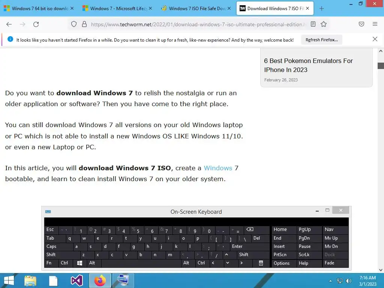Save page to Pocket icon
384x288 pixels.
pyautogui.click(x=361, y=24)
